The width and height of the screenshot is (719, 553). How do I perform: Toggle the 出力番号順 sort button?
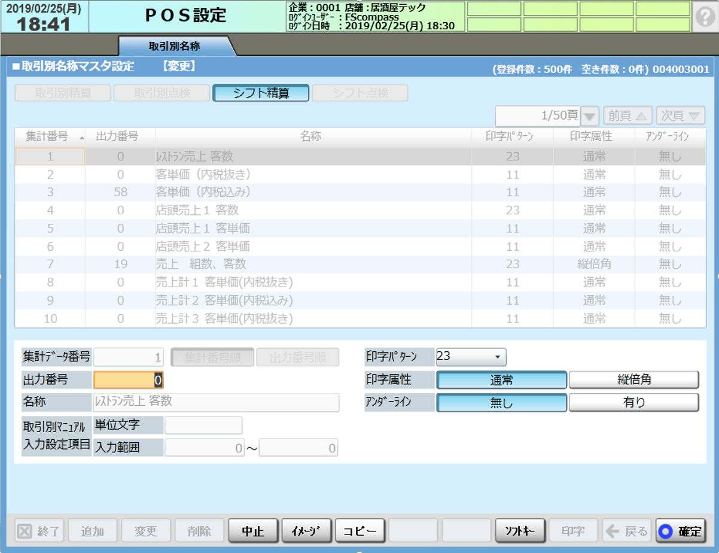tap(298, 358)
